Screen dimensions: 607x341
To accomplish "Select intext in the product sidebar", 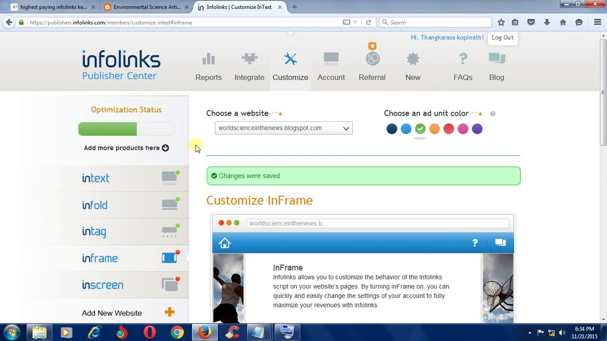I will 96,178.
